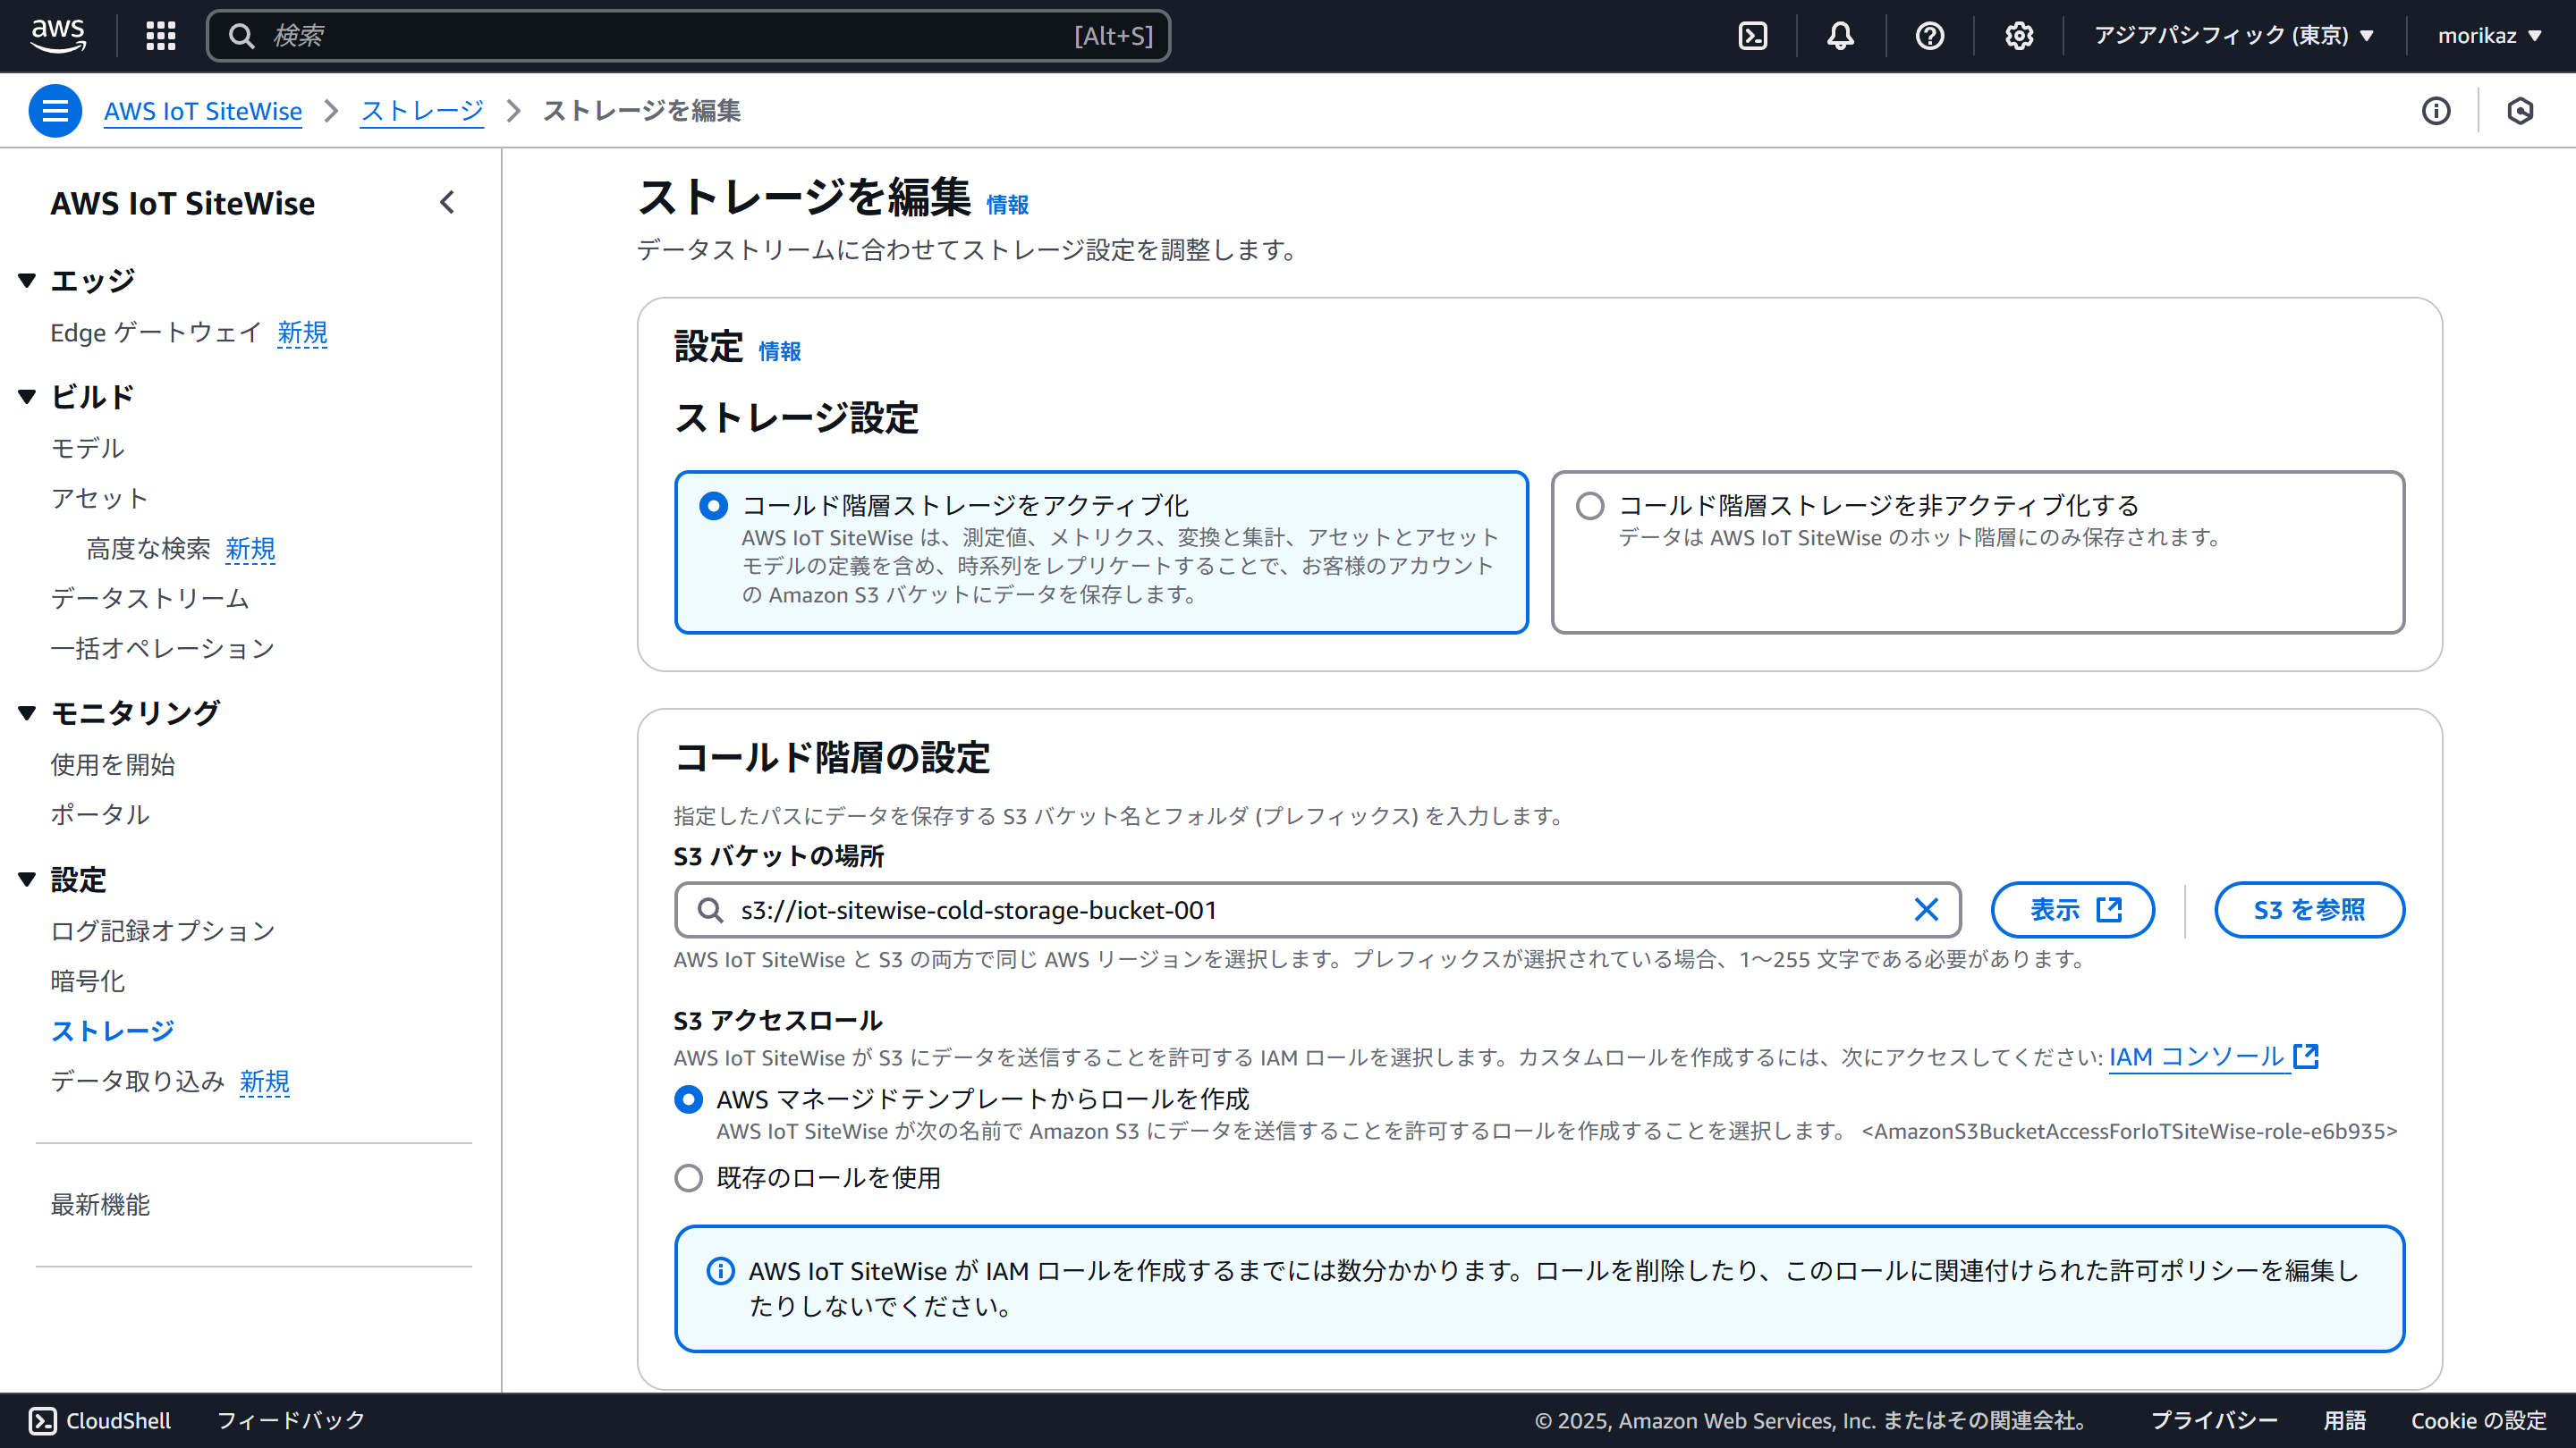
Task: Open the help question mark menu
Action: coord(1929,36)
